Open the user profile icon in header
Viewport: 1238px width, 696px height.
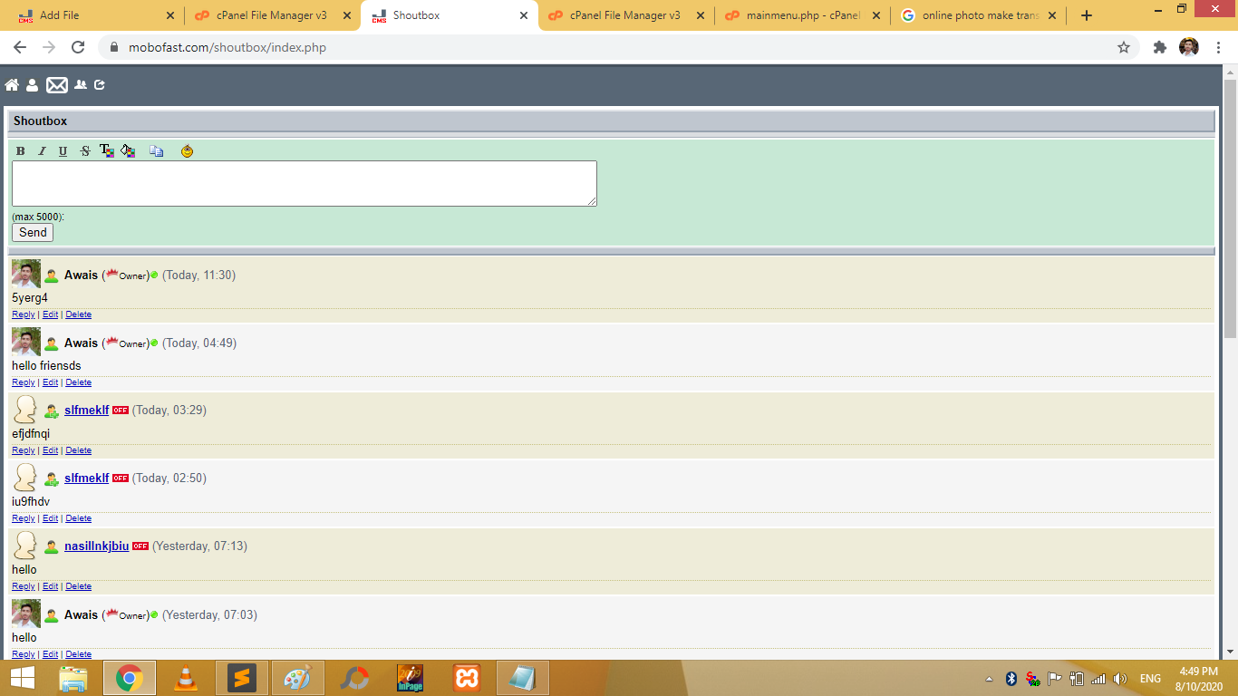tap(33, 85)
